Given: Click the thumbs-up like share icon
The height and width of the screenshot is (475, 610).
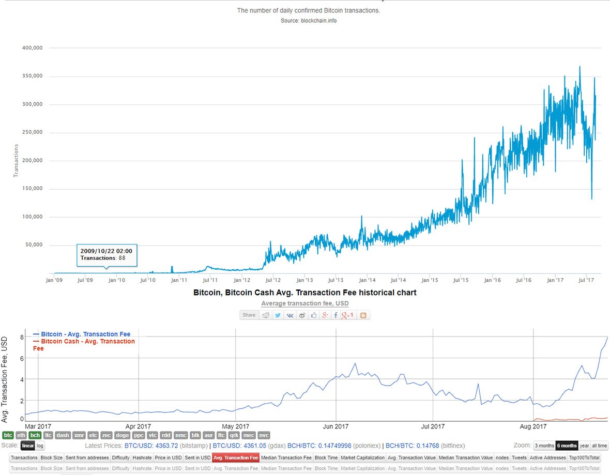Looking at the screenshot, I should 314,315.
